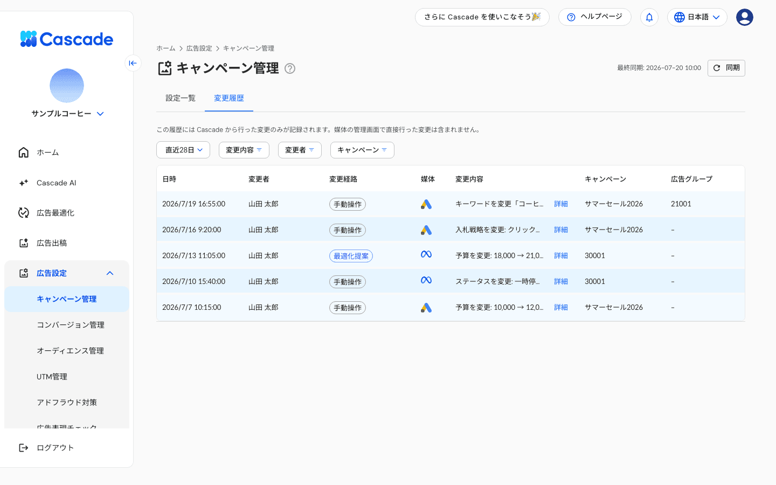Click Meta icon in 7/13 row
776x485 pixels.
click(426, 254)
